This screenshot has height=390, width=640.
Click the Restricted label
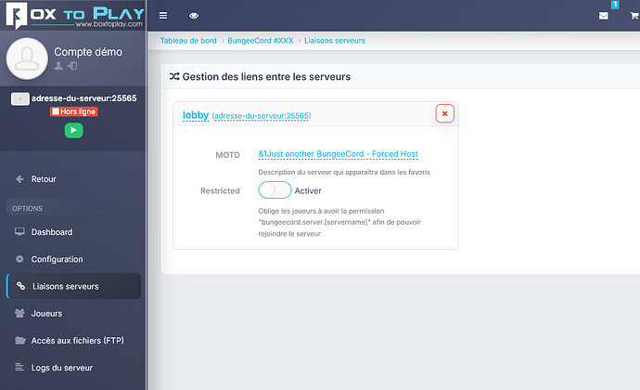coord(220,191)
